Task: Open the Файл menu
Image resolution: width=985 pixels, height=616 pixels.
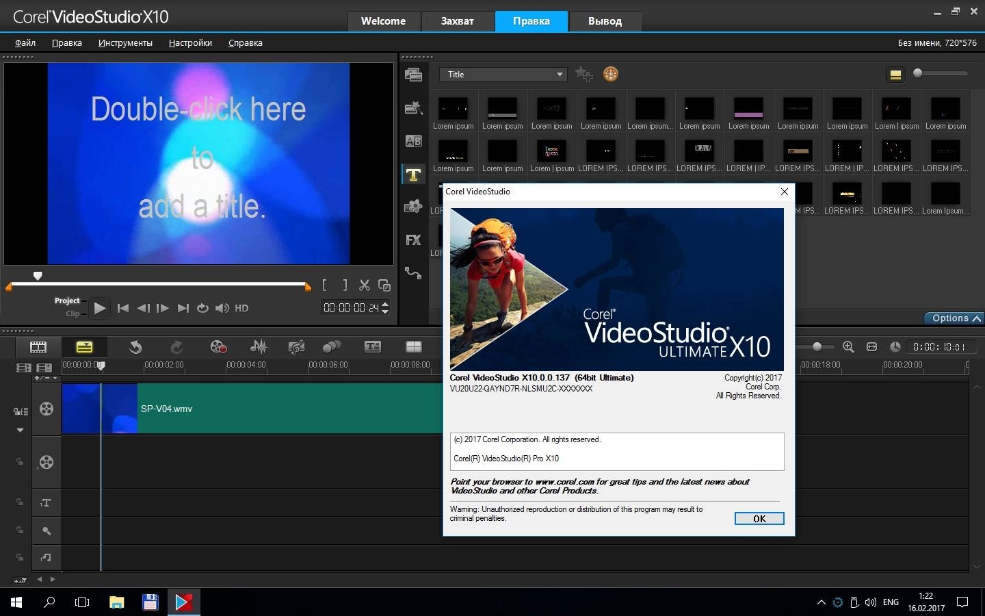Action: pyautogui.click(x=25, y=42)
